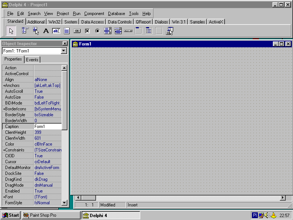The width and height of the screenshot is (293, 220).
Task: Select the arrow pointer tool in the palette
Action: pos(11,31)
